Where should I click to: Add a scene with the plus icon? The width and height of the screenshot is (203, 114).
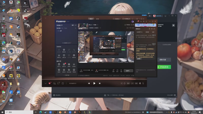75,28
